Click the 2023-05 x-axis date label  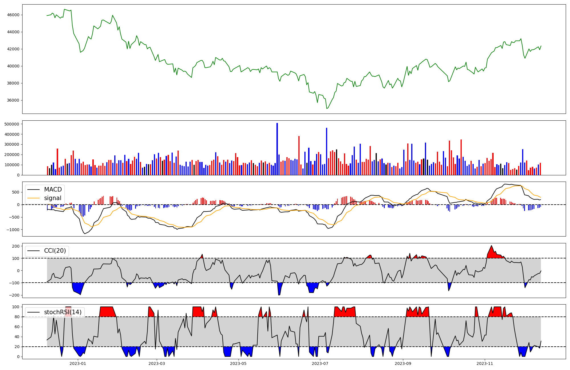pos(238,363)
